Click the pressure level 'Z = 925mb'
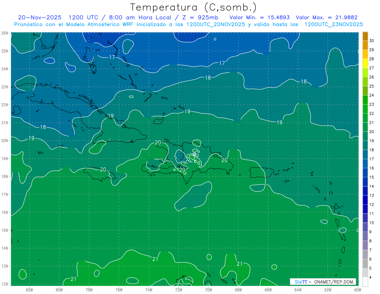Viewport: 380px width, 294px height. coord(200,17)
